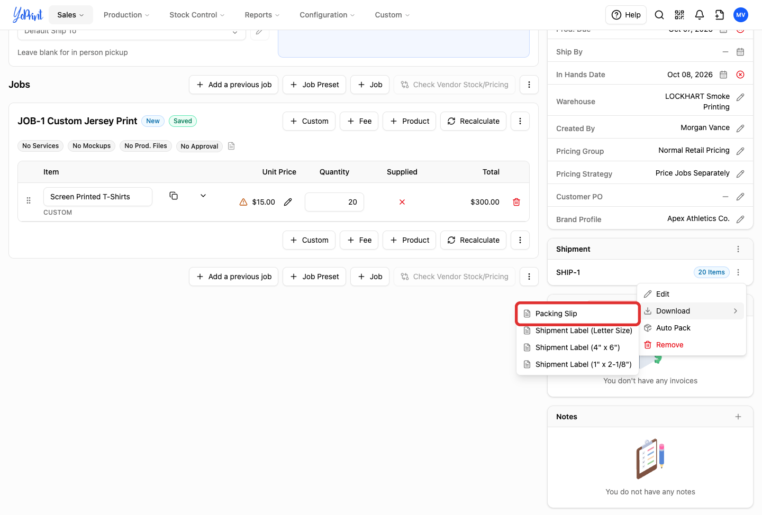Image resolution: width=762 pixels, height=515 pixels.
Task: Click top Product button in JOB-1
Action: click(x=410, y=121)
